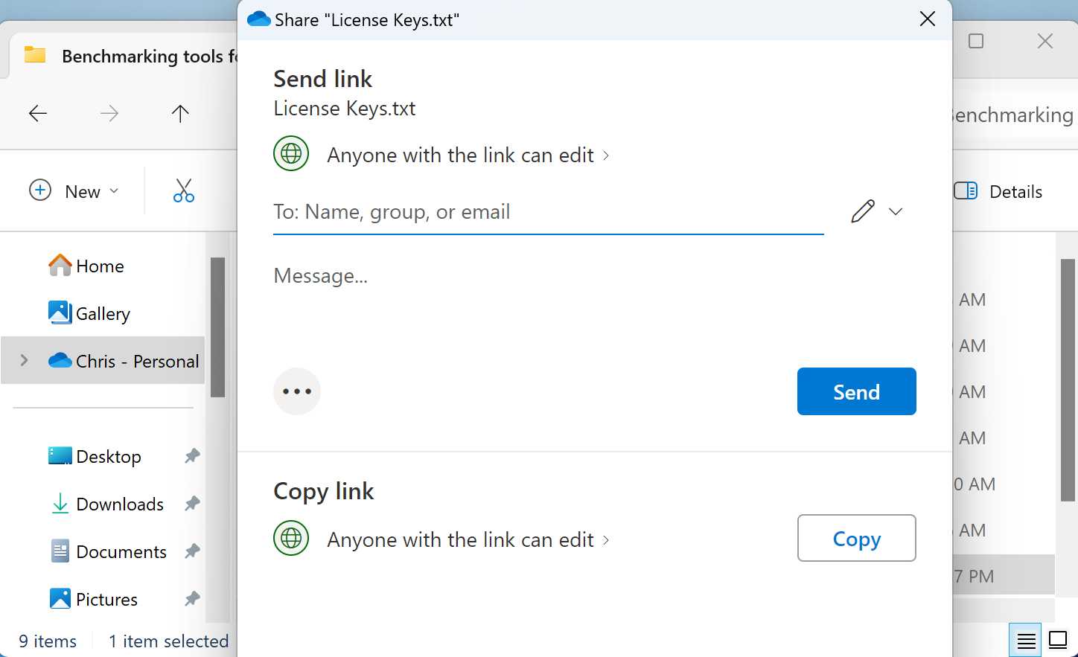Screen dimensions: 1078x657
Task: Click the globe icon under Copy link
Action: click(291, 538)
